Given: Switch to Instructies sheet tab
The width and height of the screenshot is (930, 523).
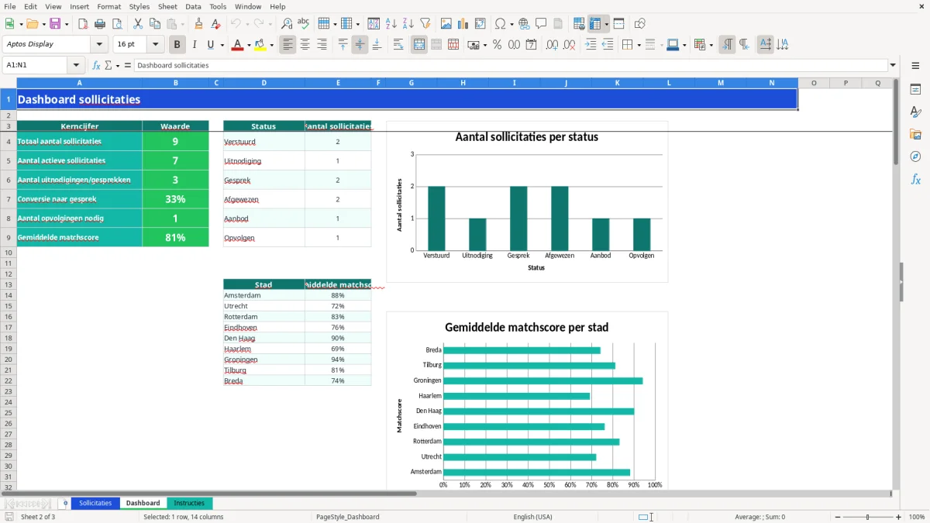Looking at the screenshot, I should click(189, 503).
